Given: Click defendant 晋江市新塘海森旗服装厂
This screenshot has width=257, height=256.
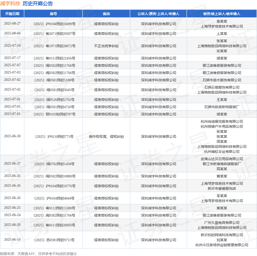Looking at the screenshot, I should (x=222, y=164).
